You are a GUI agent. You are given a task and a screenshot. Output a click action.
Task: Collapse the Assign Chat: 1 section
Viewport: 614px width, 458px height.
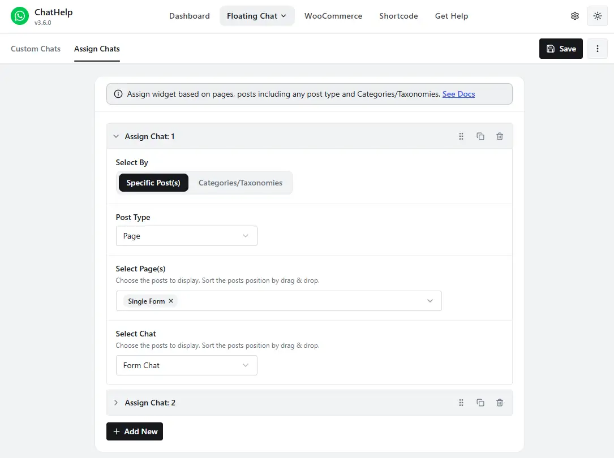coord(116,136)
